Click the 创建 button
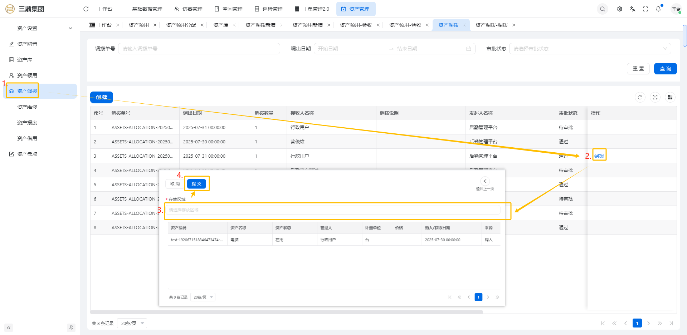Image resolution: width=687 pixels, height=335 pixels. (x=102, y=97)
